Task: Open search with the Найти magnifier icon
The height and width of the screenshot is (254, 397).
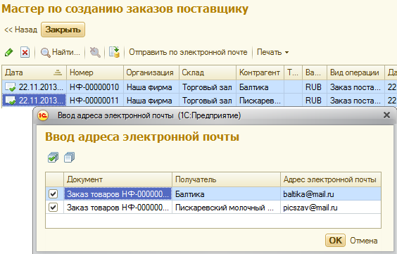Action: [x=46, y=53]
